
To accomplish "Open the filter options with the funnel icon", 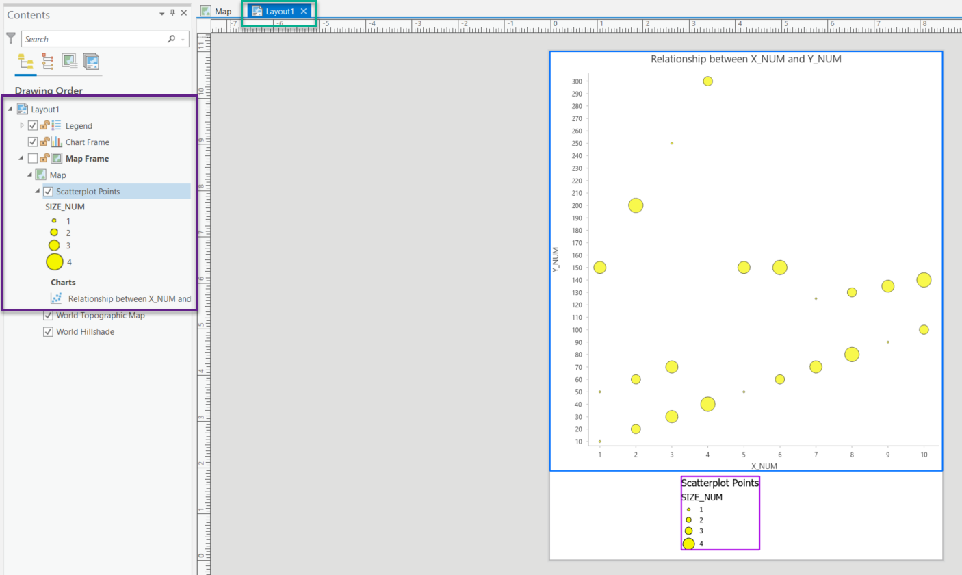I will coord(10,38).
